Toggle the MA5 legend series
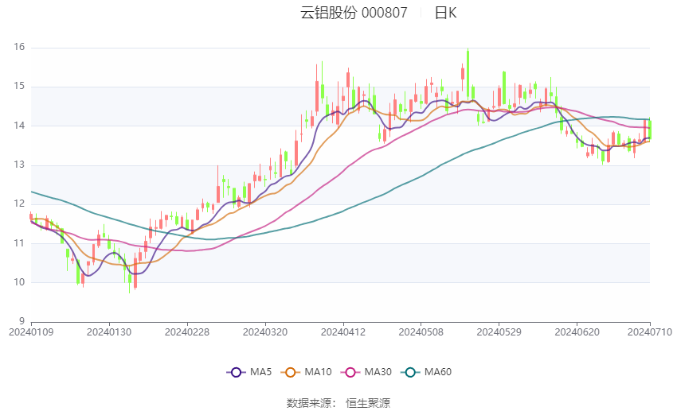The image size is (677, 411). point(249,372)
